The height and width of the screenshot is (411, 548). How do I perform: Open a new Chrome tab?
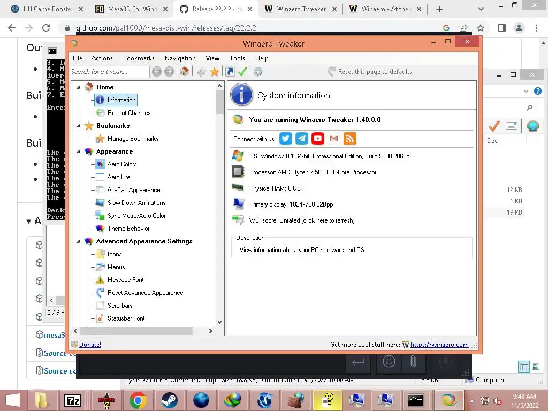click(439, 9)
